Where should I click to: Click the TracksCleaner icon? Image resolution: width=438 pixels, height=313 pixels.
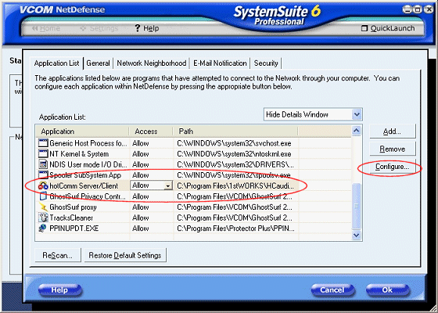point(43,218)
